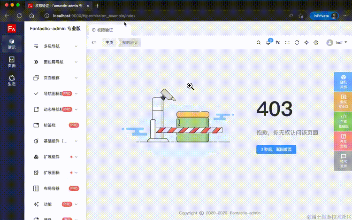Click the 随机风格 blue side button
Screen dimensions: 352x220
343,82
